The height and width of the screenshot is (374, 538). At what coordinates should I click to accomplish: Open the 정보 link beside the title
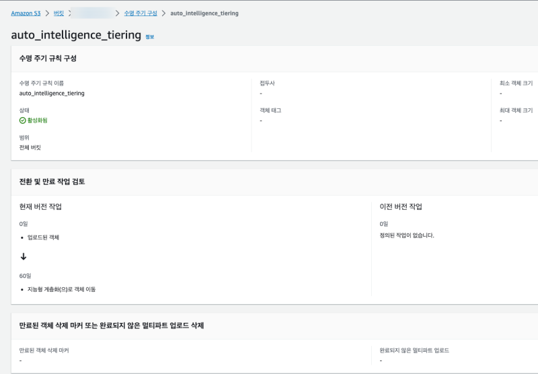[x=150, y=37]
